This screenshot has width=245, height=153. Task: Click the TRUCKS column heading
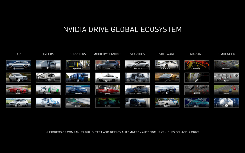click(48, 54)
